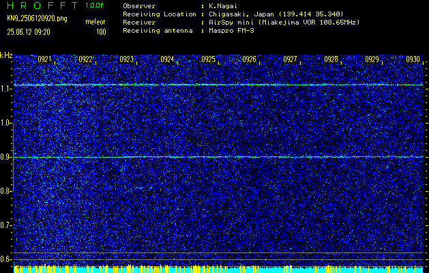Click the bright signal line at 0.9 kHz

pyautogui.click(x=218, y=157)
